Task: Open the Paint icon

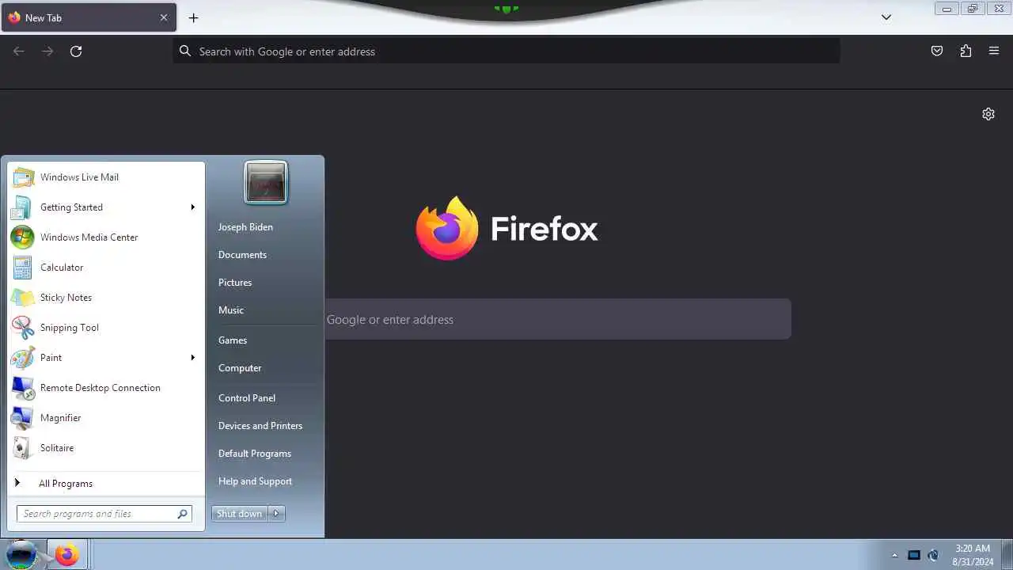Action: click(22, 358)
